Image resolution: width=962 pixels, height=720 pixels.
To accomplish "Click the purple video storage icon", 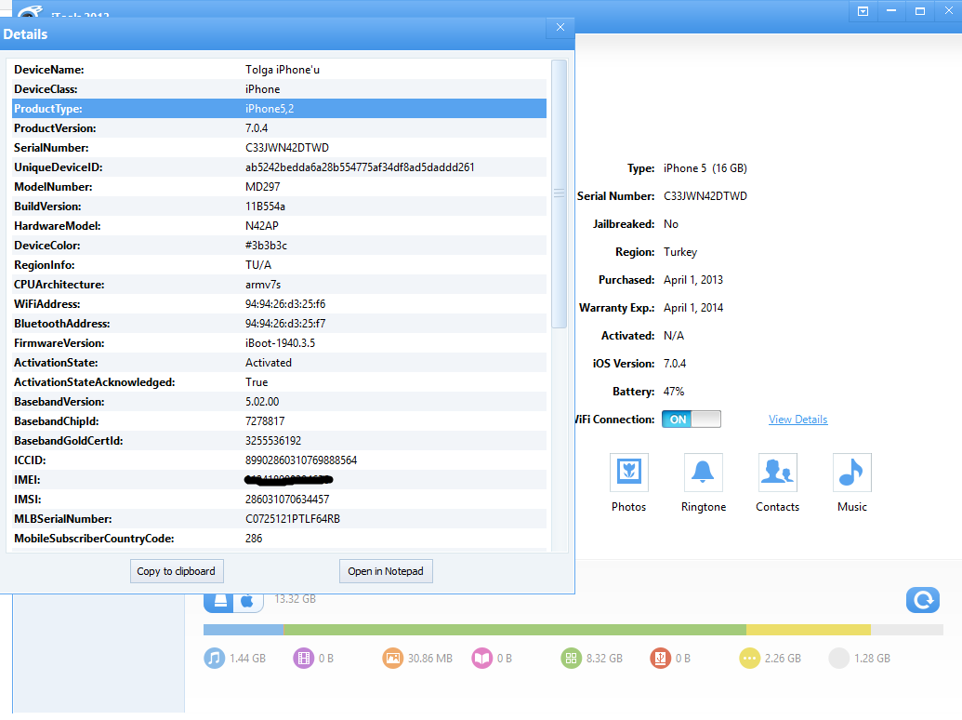I will (303, 658).
